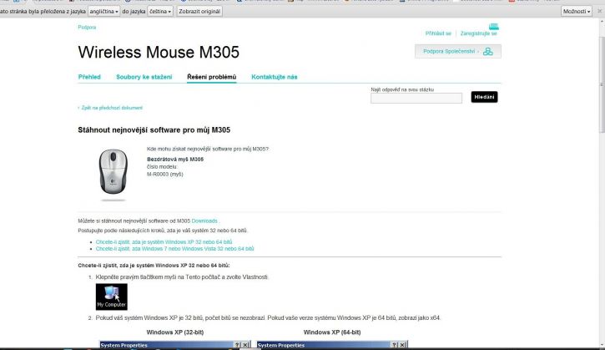Click the Windows XP (32-bit) caption
Viewport: 605px width, 350px height.
click(x=174, y=332)
